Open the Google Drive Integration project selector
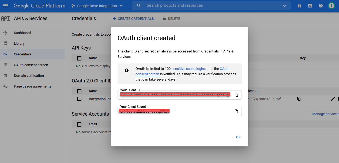 click(97, 6)
